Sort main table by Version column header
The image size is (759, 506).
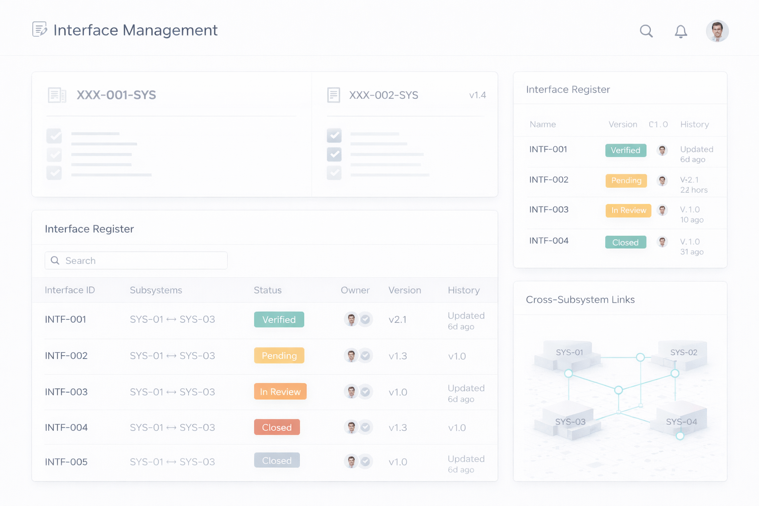[x=404, y=290]
